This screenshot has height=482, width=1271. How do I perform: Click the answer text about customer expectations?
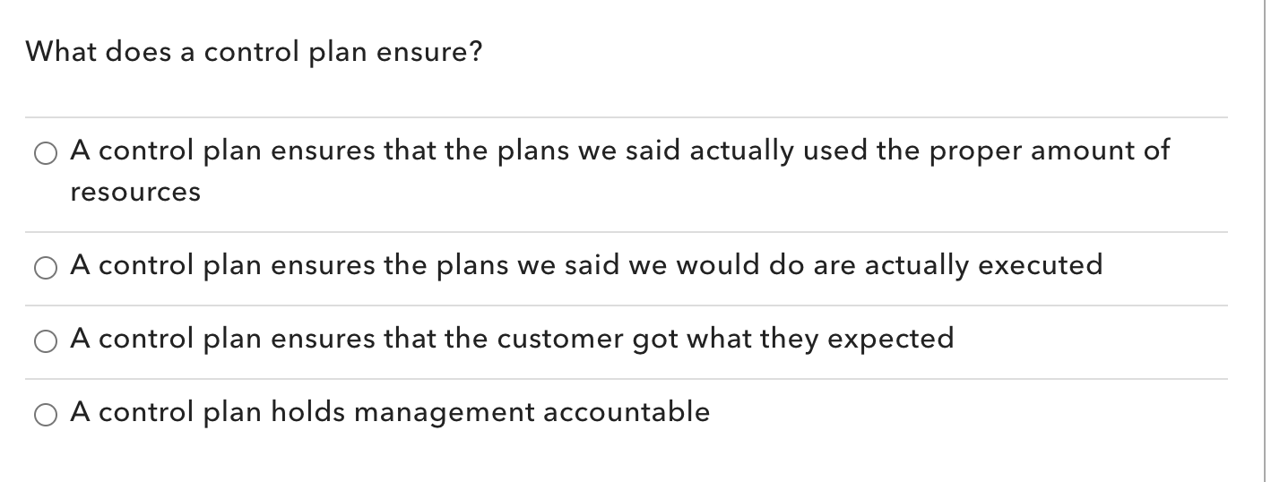[512, 340]
